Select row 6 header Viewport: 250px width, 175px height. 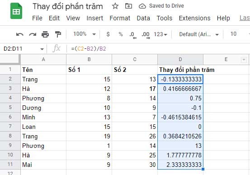tap(10, 117)
